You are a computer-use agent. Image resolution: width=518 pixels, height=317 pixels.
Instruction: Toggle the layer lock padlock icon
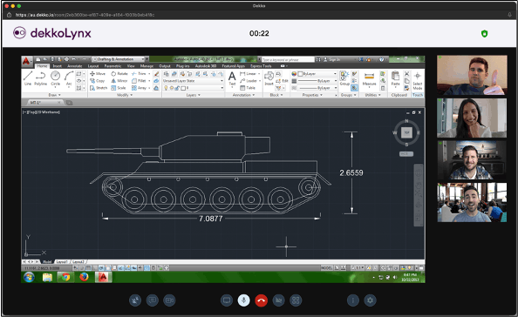tap(177, 88)
